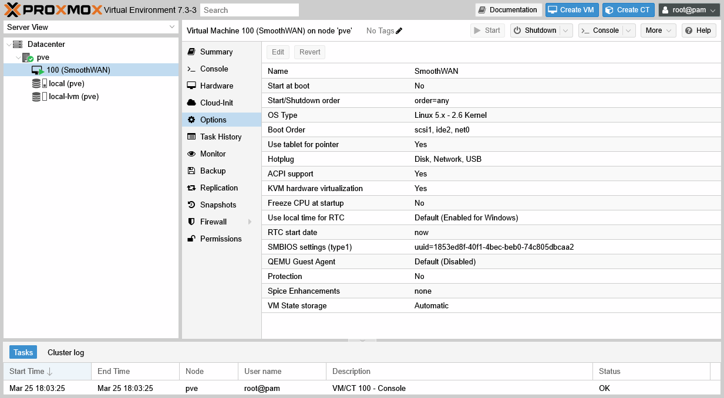
Task: Edit VM tags using the pencil icon
Action: (x=399, y=30)
